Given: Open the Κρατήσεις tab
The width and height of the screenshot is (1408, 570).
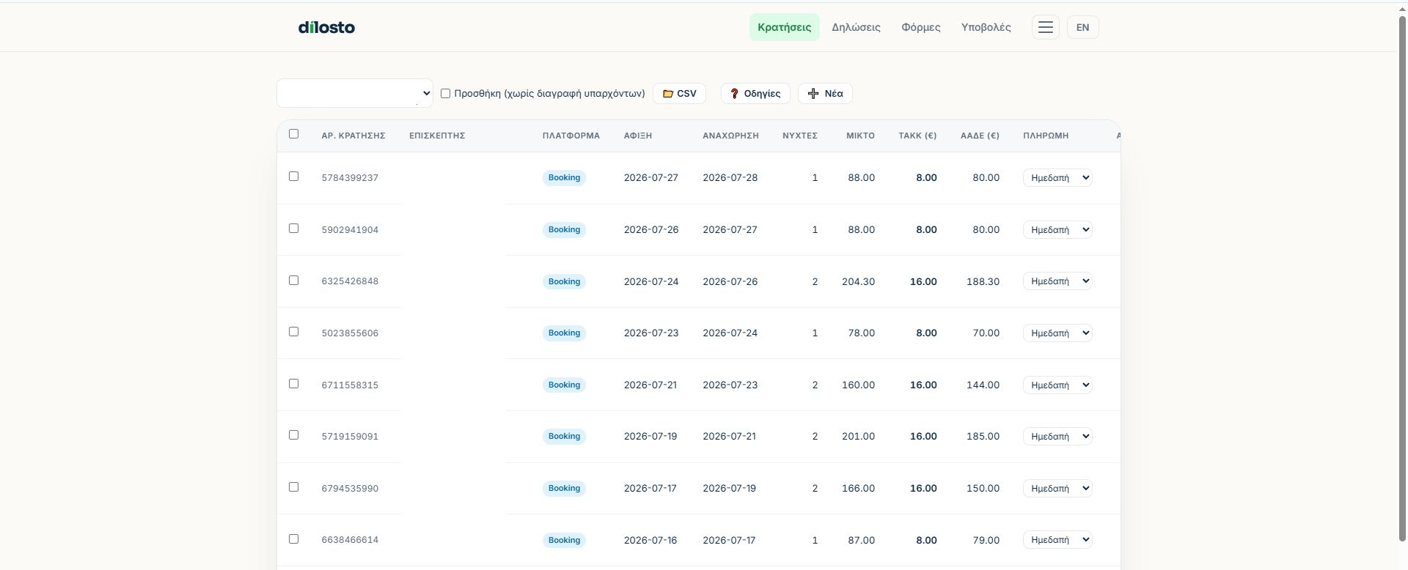Looking at the screenshot, I should tap(784, 27).
